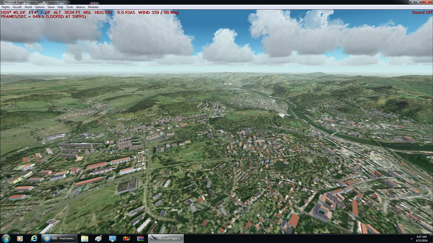This screenshot has height=243, width=433.
Task: Click the 'Sound Off' status text
Action: point(422,12)
